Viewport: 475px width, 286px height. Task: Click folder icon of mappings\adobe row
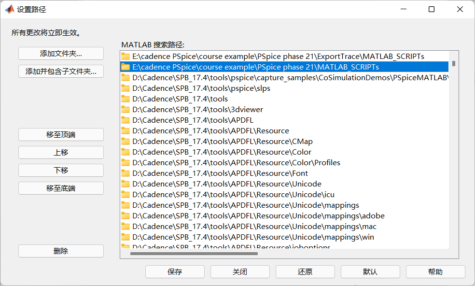click(126, 215)
